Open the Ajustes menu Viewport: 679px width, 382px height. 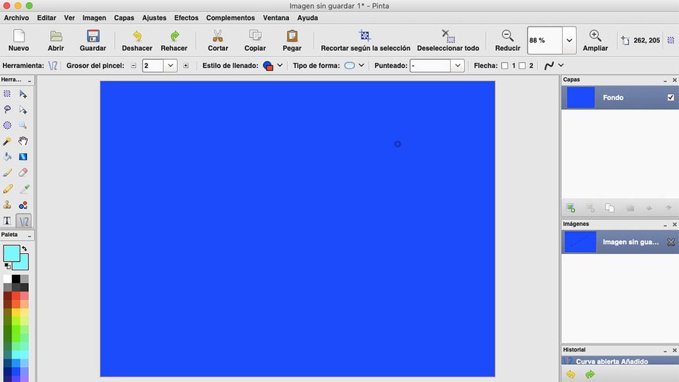pyautogui.click(x=154, y=18)
